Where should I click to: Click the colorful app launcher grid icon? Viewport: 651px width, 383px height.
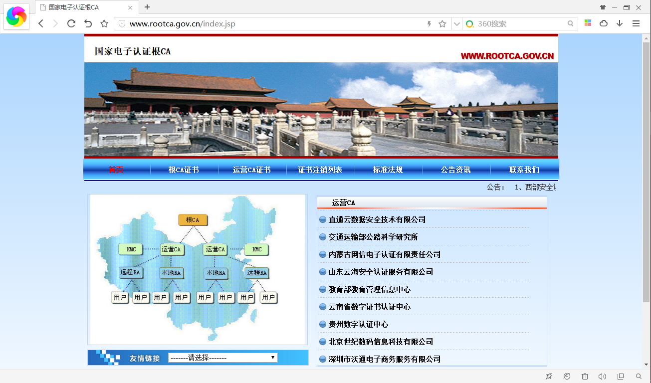(x=588, y=23)
